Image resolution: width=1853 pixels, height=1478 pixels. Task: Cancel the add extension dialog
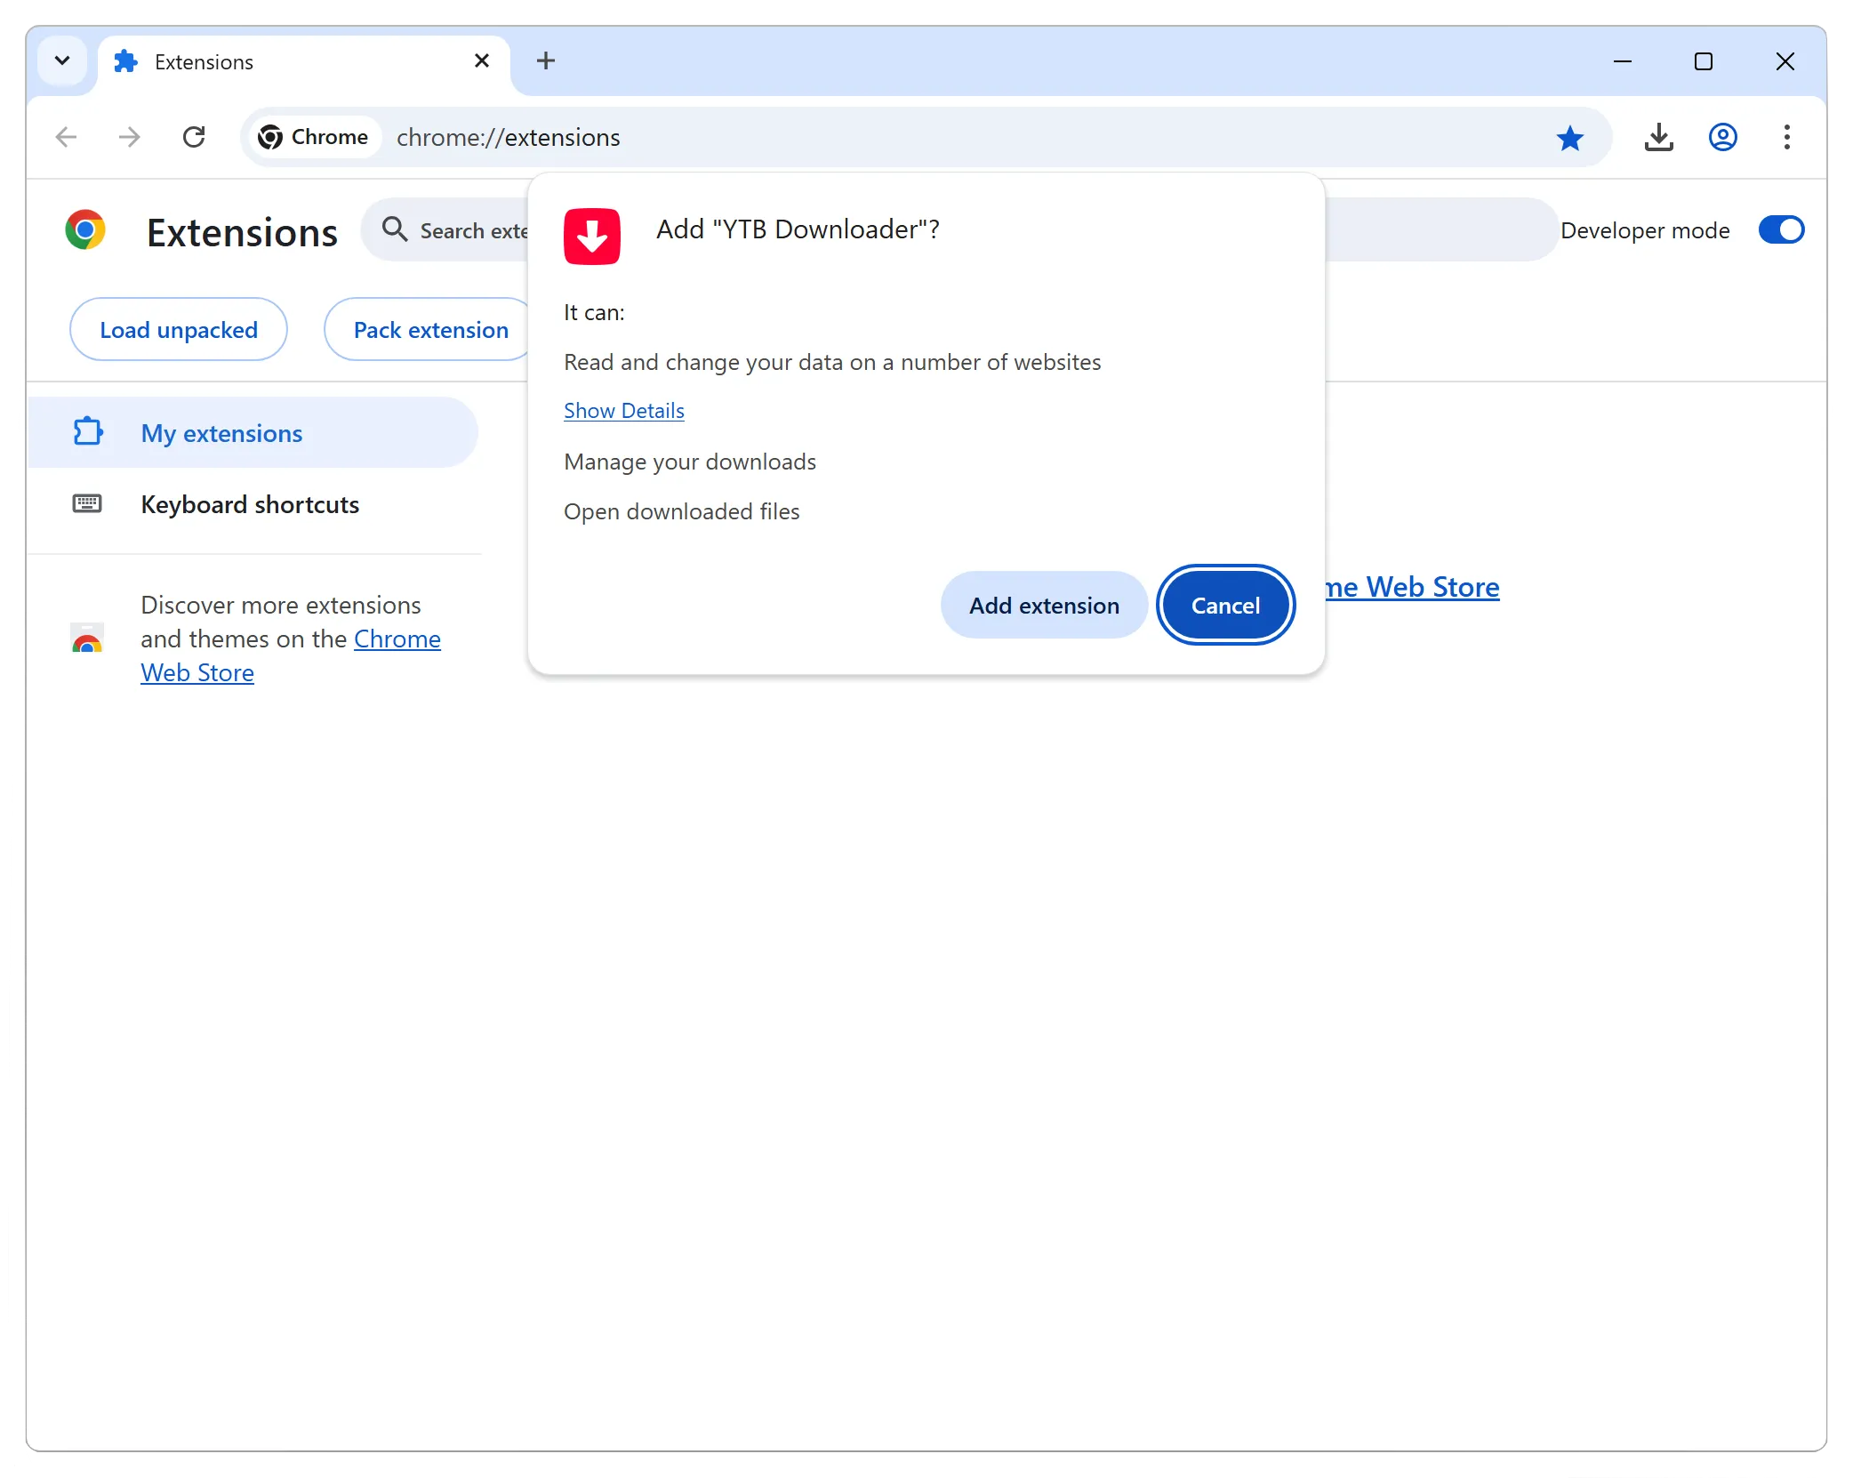[1225, 606]
